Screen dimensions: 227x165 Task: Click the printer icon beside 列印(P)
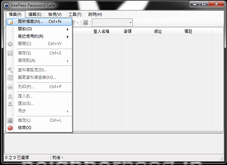(x=10, y=87)
